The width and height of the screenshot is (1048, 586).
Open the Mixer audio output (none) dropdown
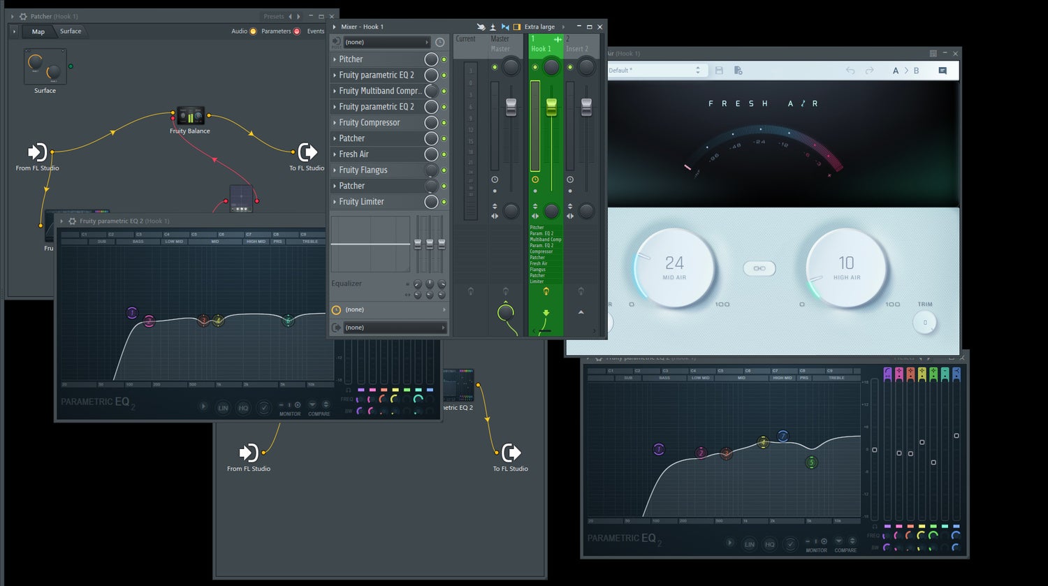[395, 328]
